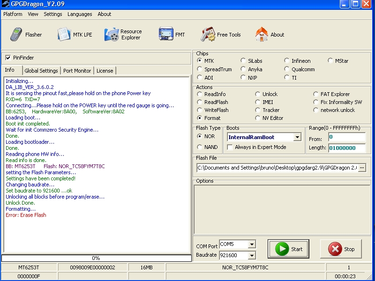The height and width of the screenshot is (281, 375).
Task: Choose the IMEI action
Action: click(x=257, y=102)
